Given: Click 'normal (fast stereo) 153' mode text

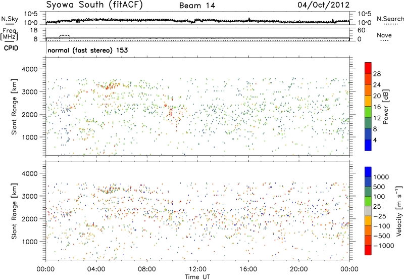Looking at the screenshot, I should (87, 50).
